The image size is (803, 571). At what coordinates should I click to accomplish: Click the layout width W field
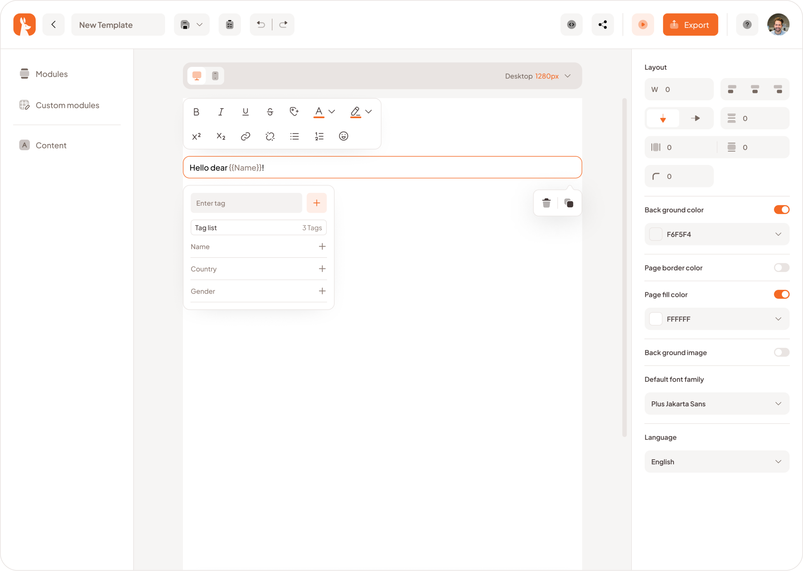click(679, 89)
